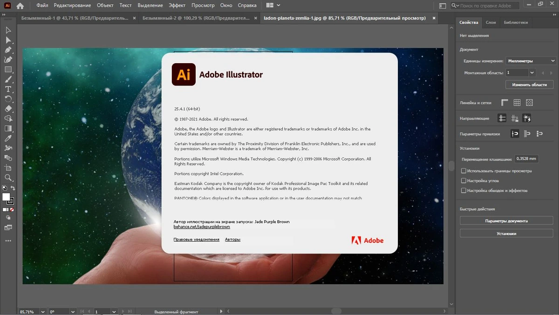Select the Eraser tool
This screenshot has height=315, width=559.
(8, 108)
